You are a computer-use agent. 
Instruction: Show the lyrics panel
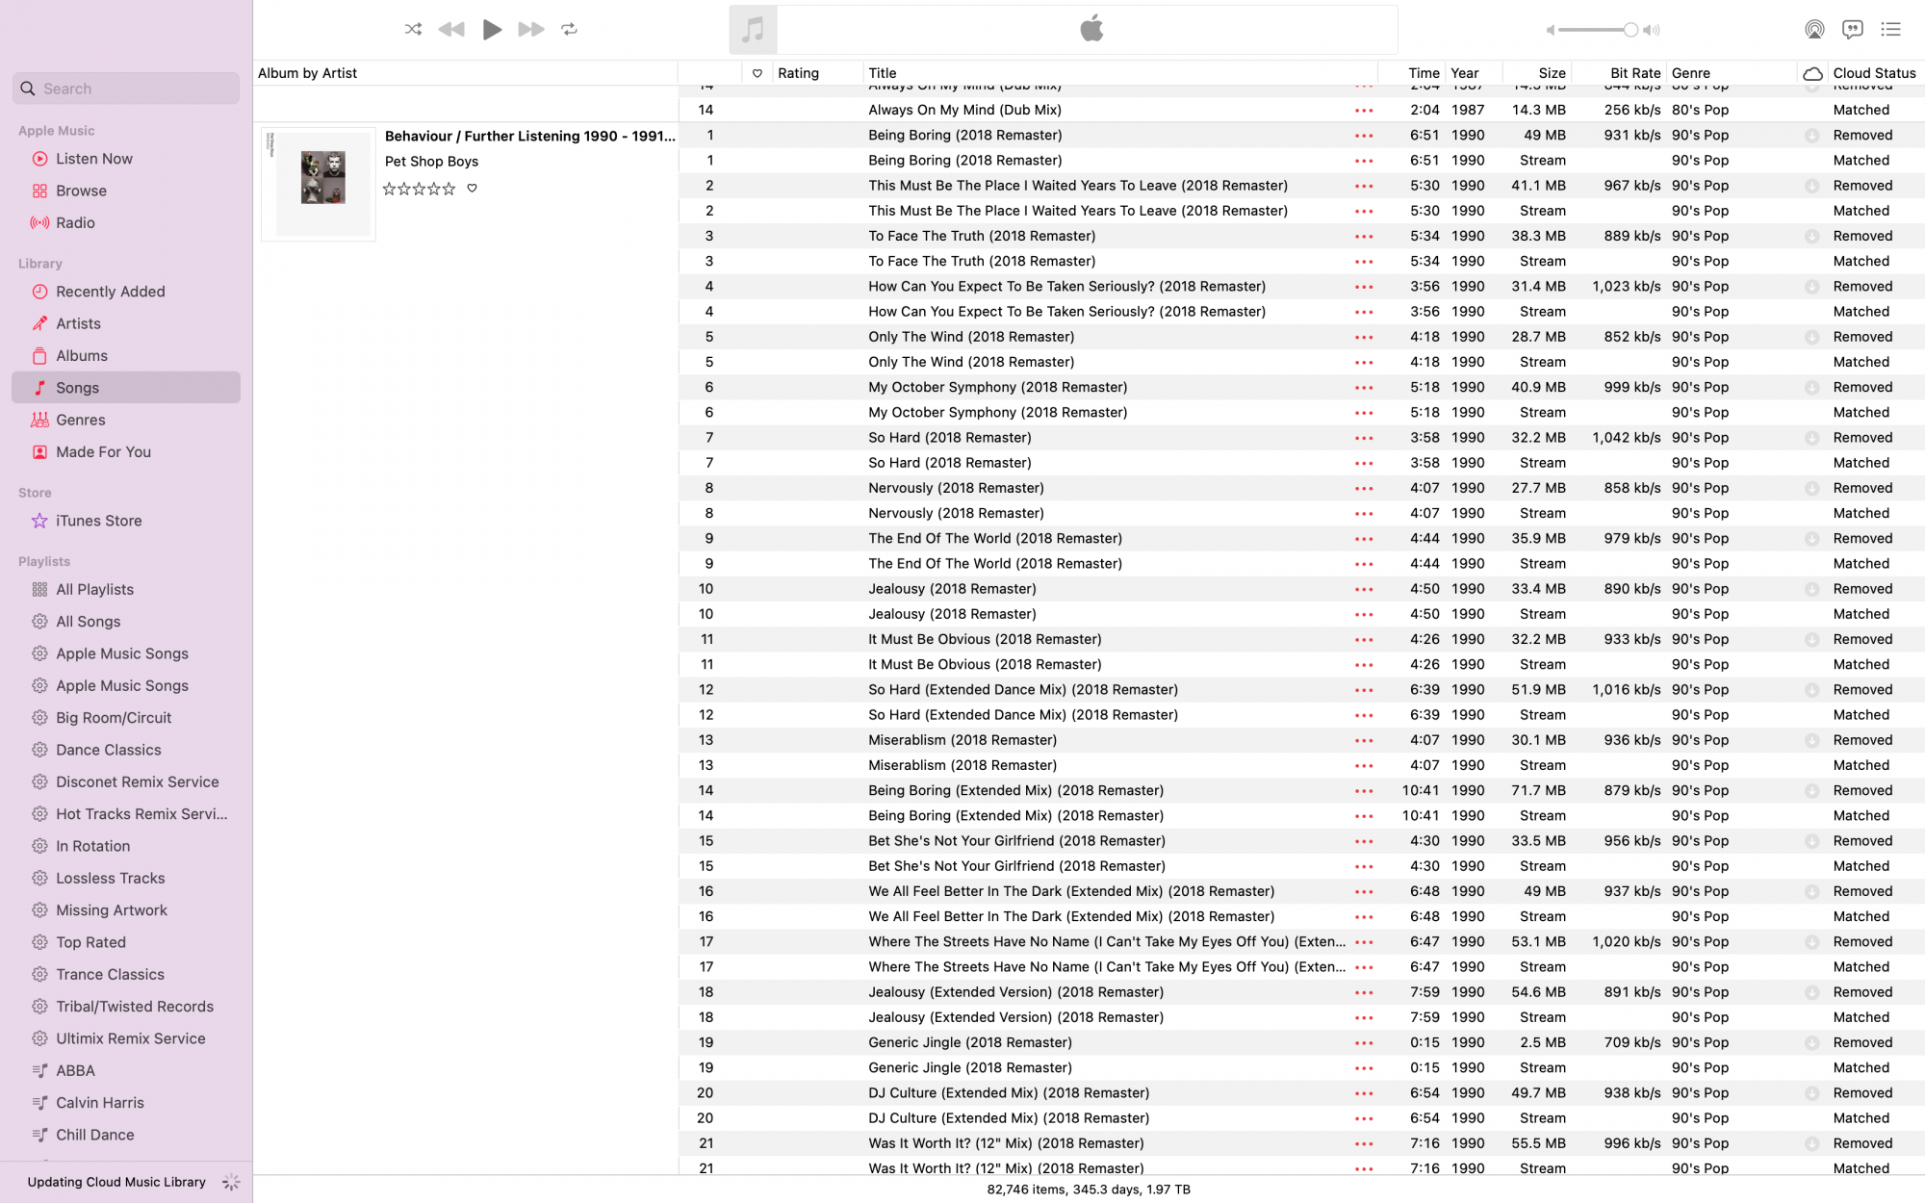1852,29
